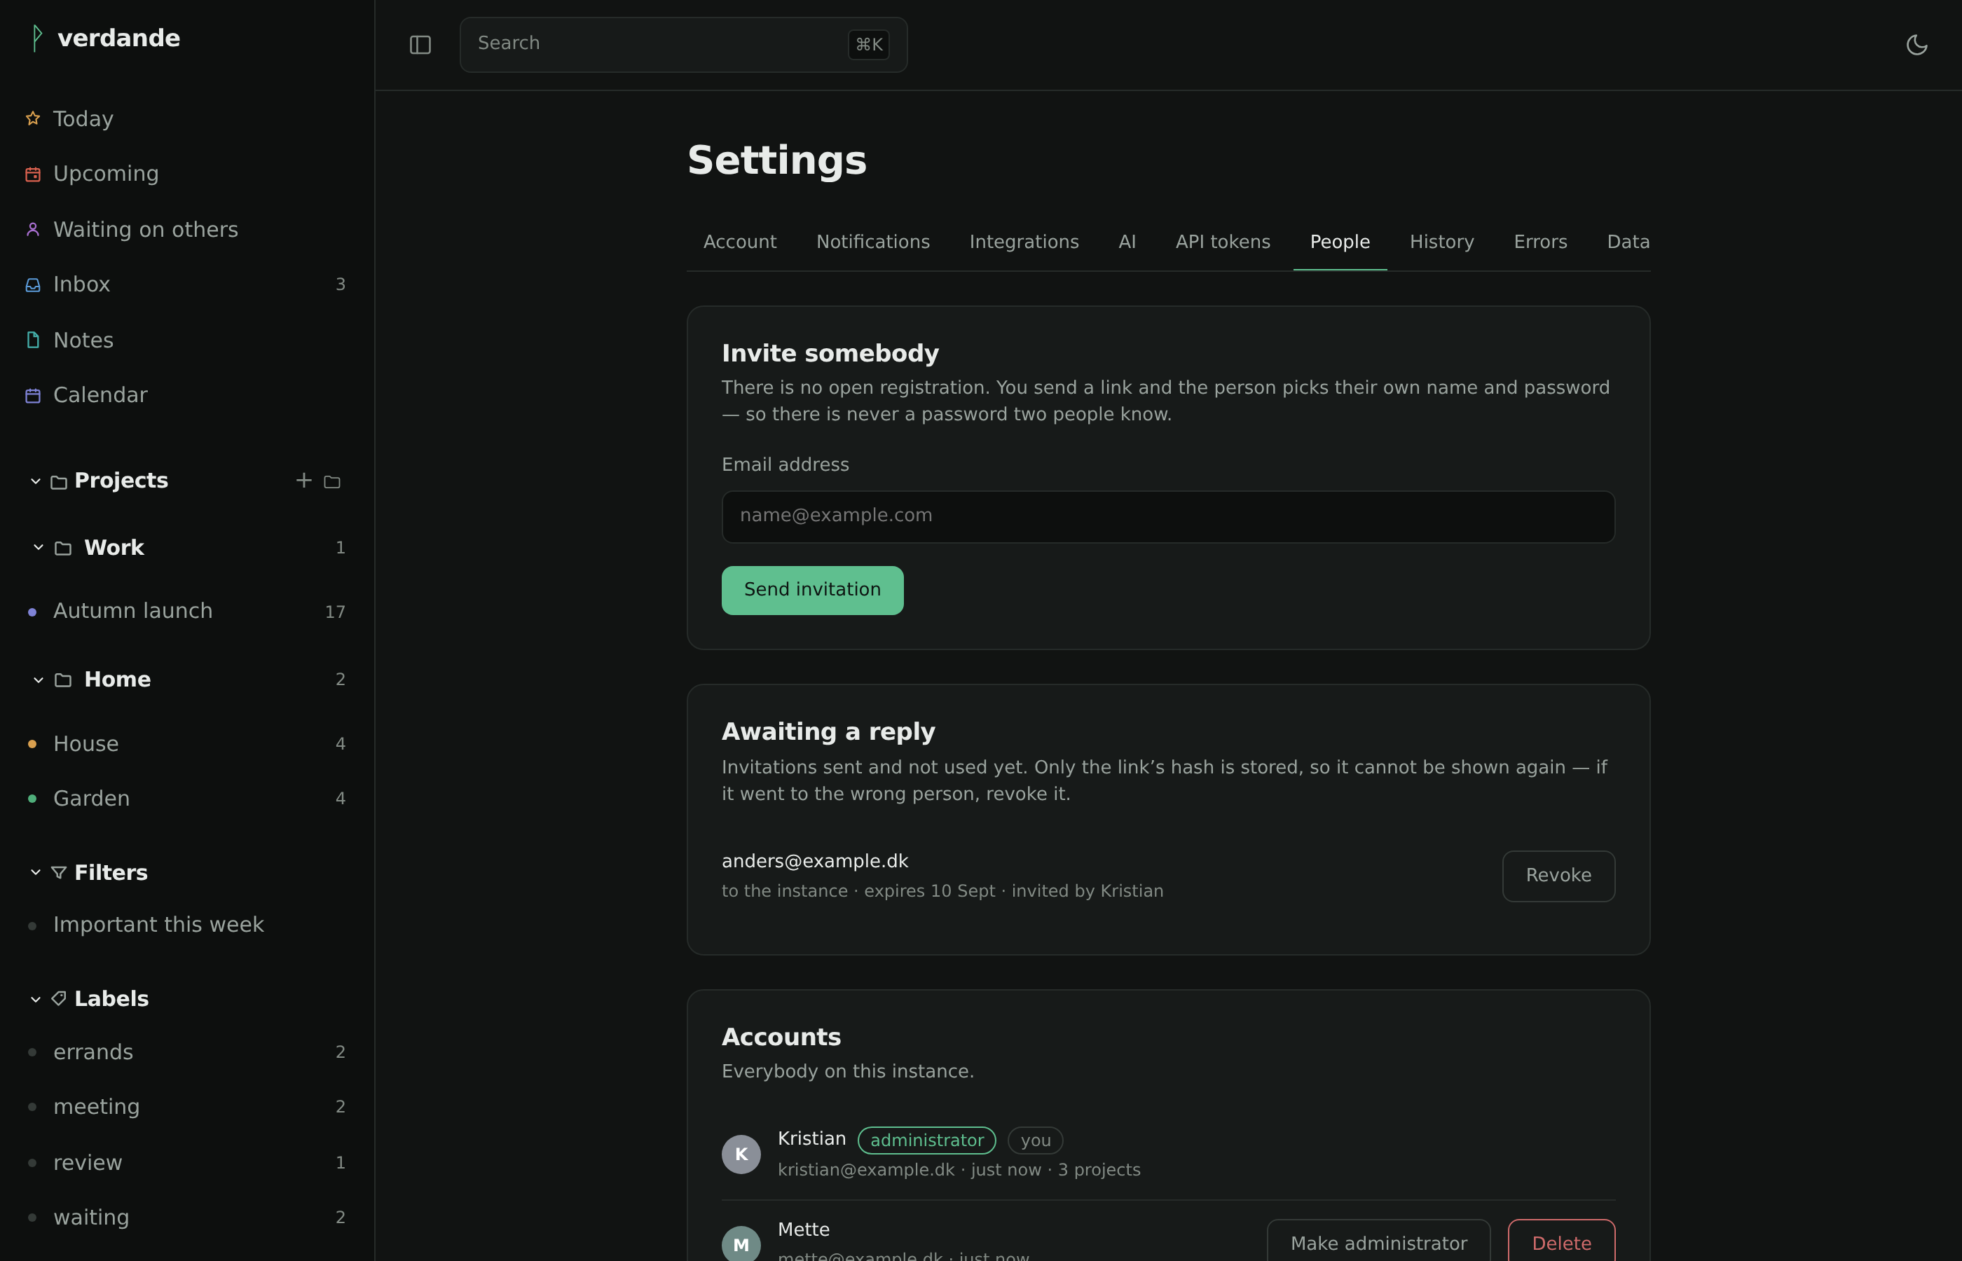Click Send invitation button

(x=812, y=591)
